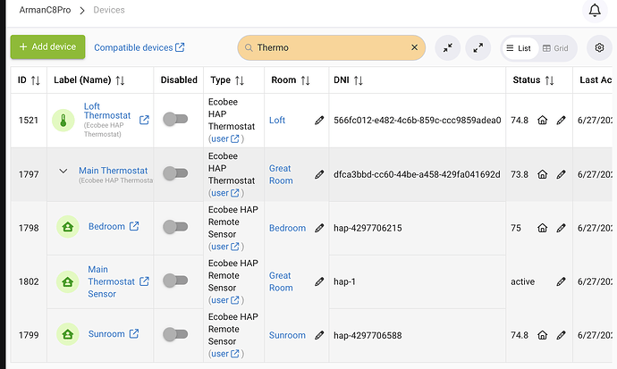The image size is (617, 369).
Task: Open the Loft Thermostat device link
Action: [107, 111]
